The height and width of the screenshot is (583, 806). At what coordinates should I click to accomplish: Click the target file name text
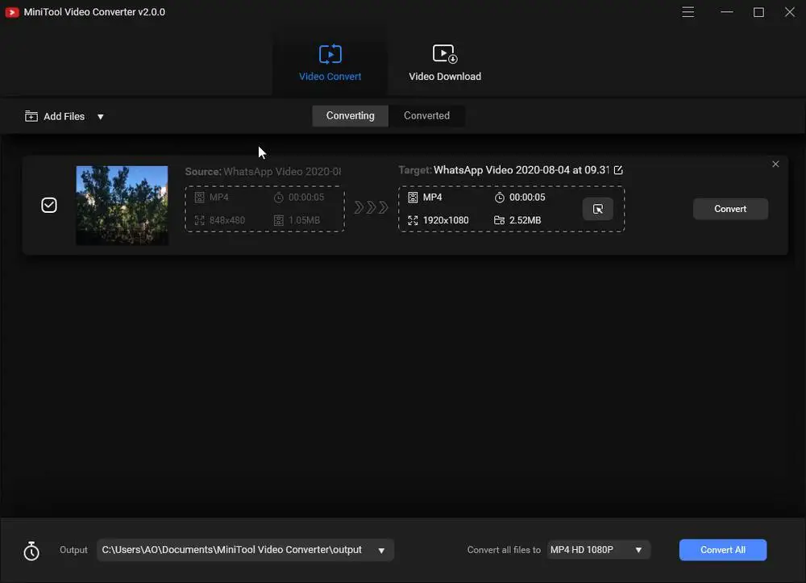[521, 169]
